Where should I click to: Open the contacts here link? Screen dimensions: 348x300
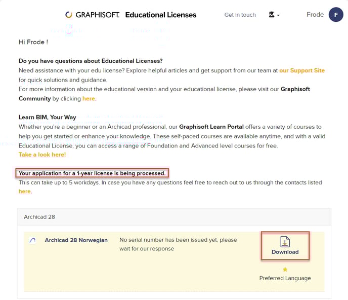click(x=25, y=192)
